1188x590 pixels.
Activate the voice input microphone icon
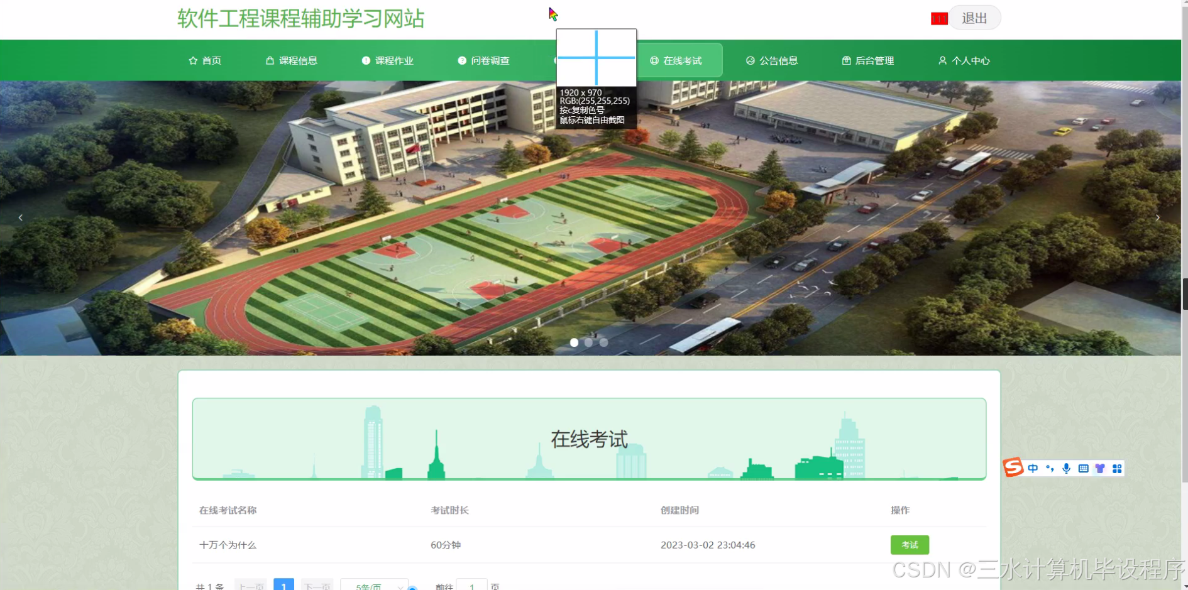point(1066,468)
